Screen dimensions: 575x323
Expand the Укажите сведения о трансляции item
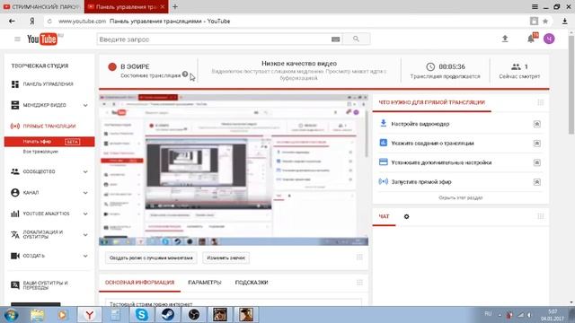537,144
